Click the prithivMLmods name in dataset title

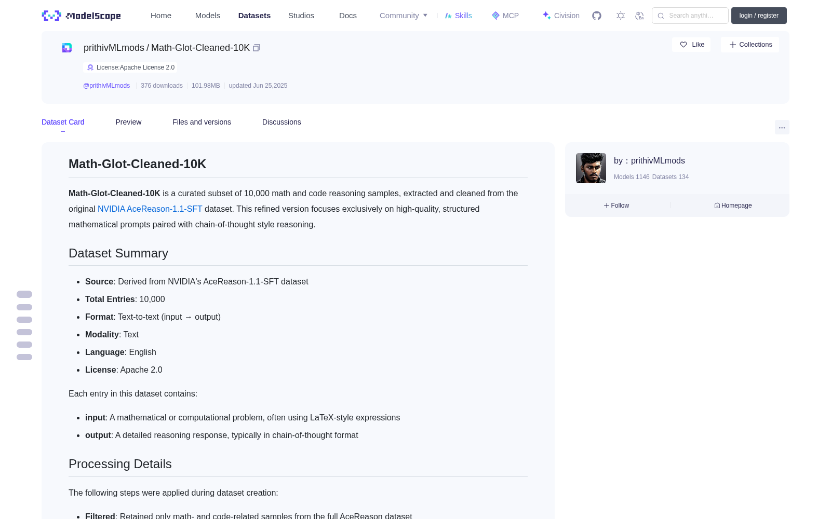(x=114, y=48)
